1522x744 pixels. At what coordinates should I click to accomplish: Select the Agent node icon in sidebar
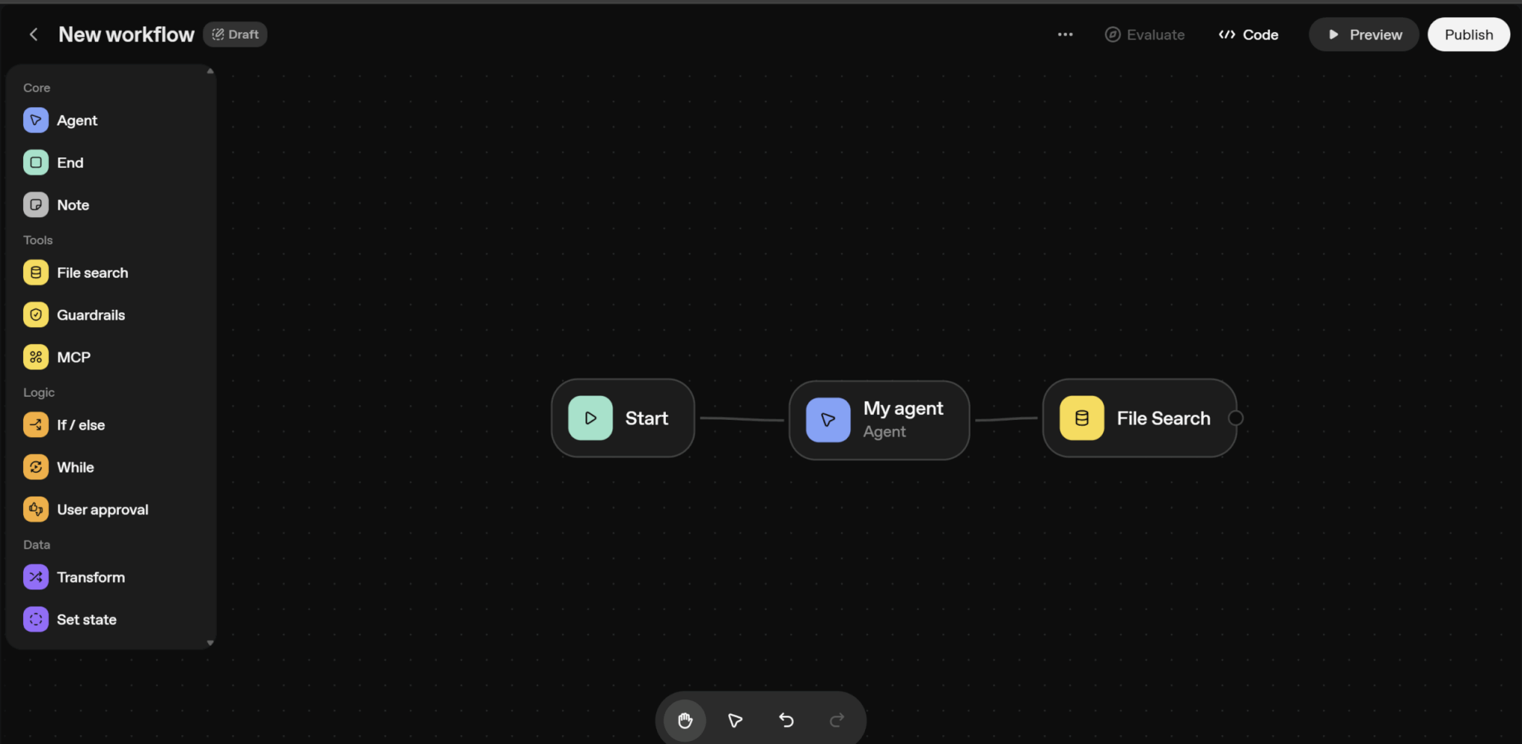click(x=36, y=120)
